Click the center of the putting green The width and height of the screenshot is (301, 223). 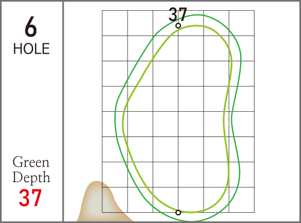[x=176, y=118]
